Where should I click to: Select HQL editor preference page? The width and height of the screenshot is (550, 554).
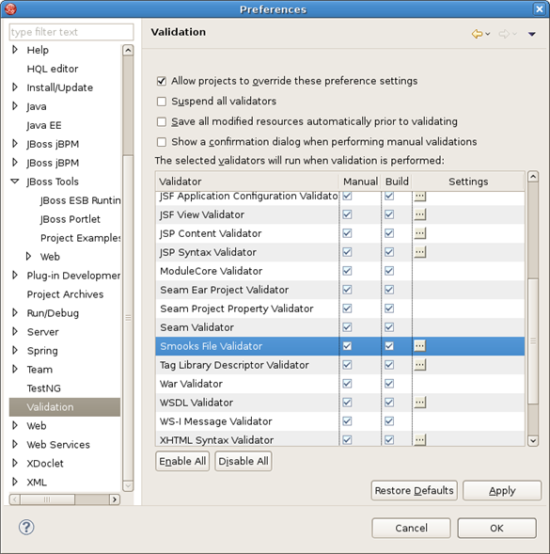pyautogui.click(x=53, y=69)
